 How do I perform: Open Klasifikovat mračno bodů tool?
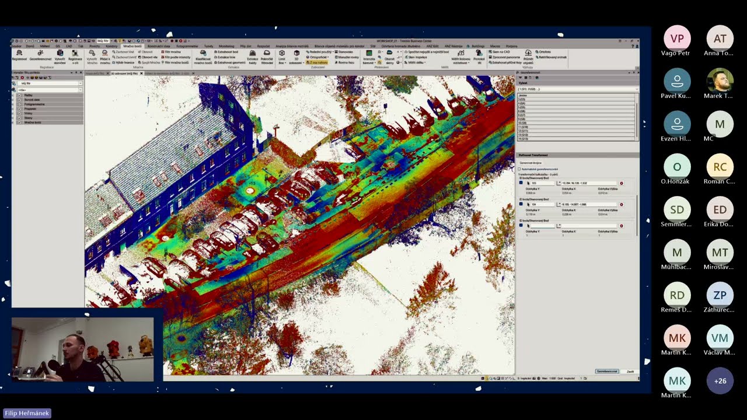pyautogui.click(x=203, y=57)
